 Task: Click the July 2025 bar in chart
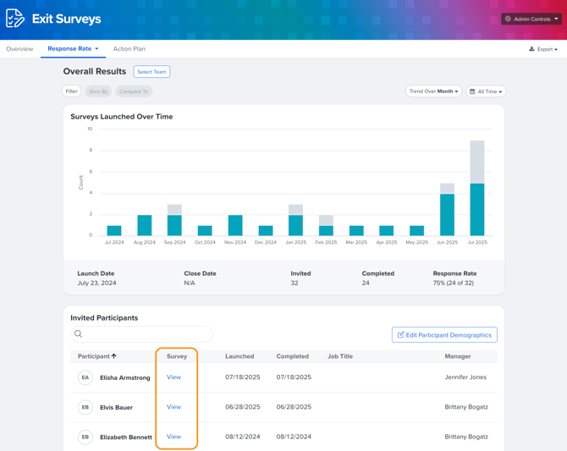pos(477,209)
